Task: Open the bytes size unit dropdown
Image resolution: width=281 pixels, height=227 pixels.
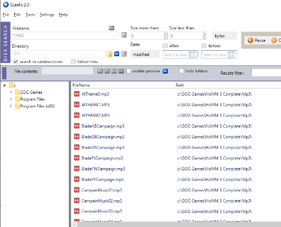Action: (225, 36)
